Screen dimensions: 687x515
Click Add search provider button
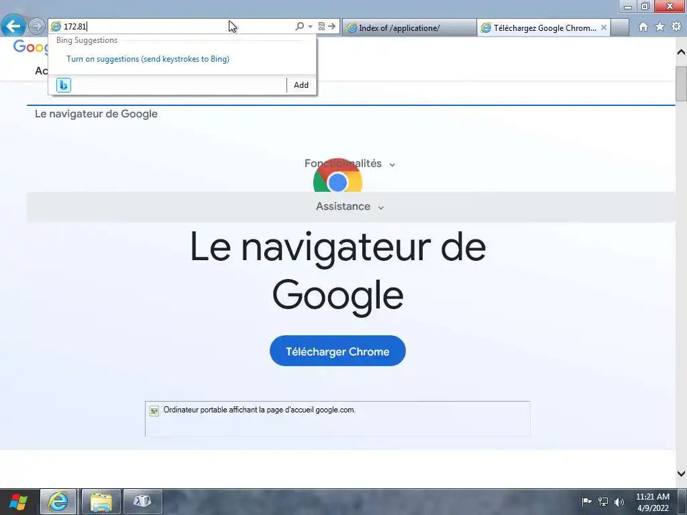point(301,85)
